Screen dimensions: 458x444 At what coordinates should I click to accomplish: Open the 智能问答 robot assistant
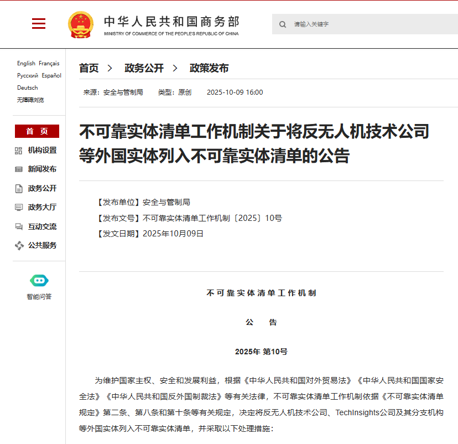tap(39, 281)
